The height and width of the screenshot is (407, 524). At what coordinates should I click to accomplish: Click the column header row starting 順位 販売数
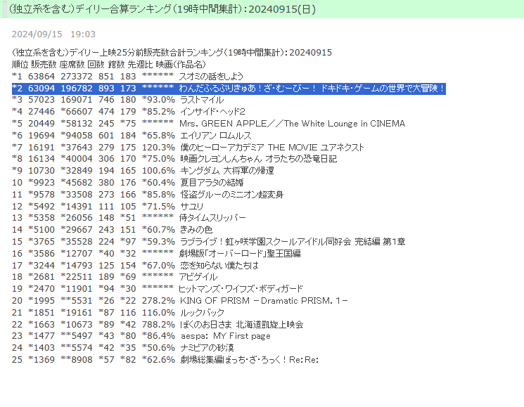click(x=109, y=65)
